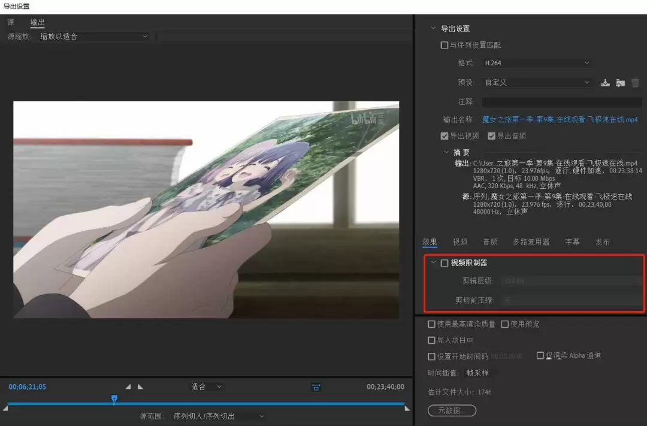
Task: Click the output file name link
Action: tap(560, 119)
